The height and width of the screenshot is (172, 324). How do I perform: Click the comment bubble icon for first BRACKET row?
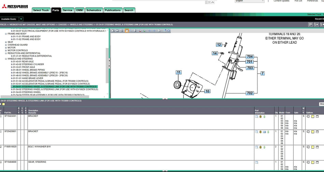(308, 117)
